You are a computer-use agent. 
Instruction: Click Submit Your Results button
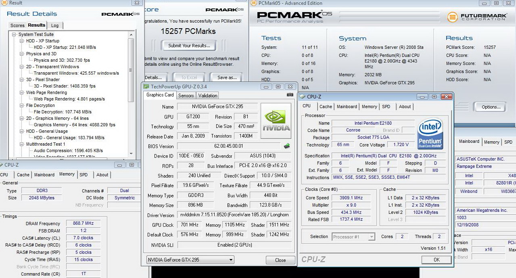(189, 46)
